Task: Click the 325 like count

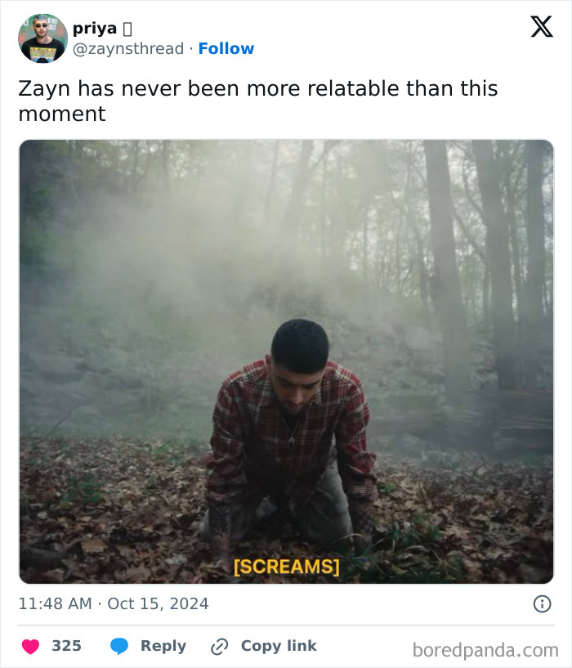Action: [66, 645]
